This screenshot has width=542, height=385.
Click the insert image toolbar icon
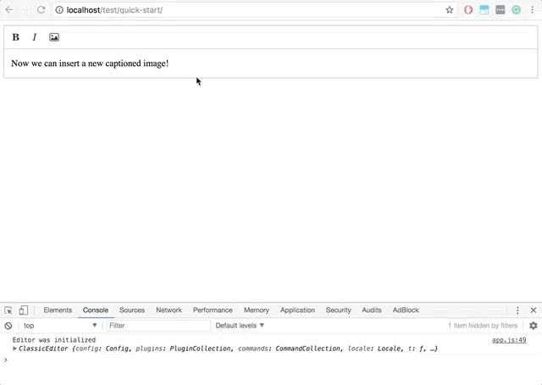pyautogui.click(x=54, y=37)
